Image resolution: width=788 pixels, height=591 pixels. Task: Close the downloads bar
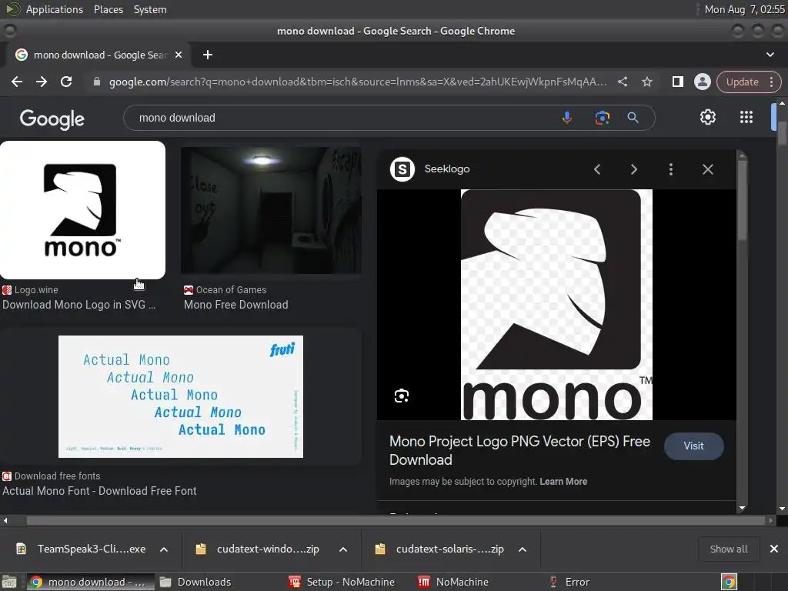click(774, 549)
